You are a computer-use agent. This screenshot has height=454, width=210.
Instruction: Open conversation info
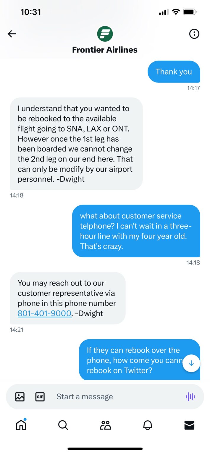194,34
